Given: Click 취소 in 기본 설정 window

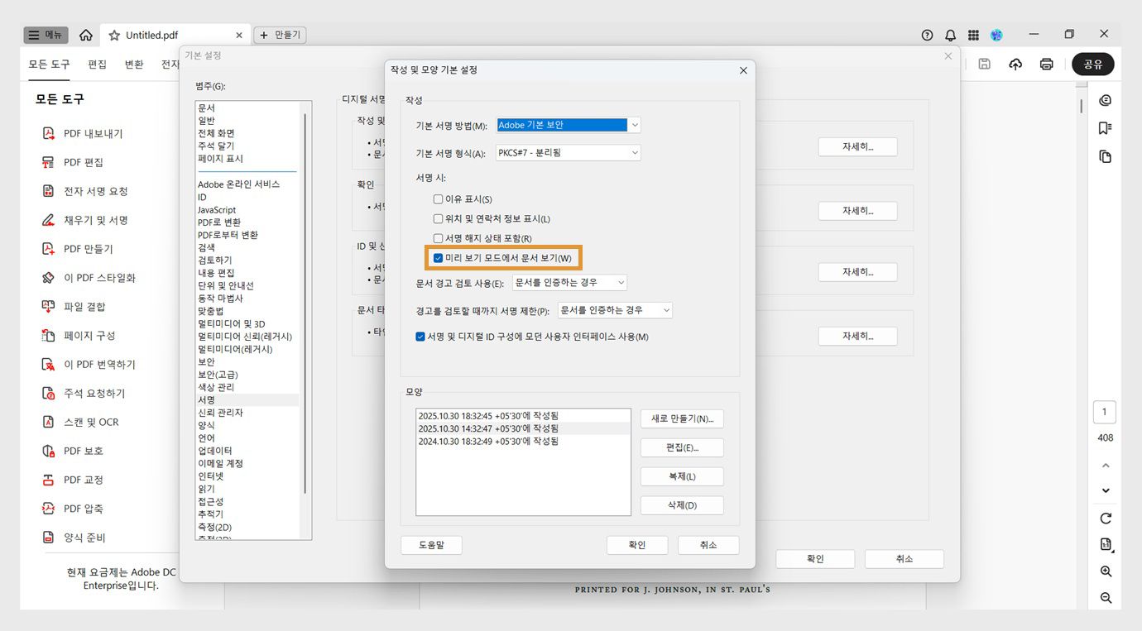Looking at the screenshot, I should [904, 559].
